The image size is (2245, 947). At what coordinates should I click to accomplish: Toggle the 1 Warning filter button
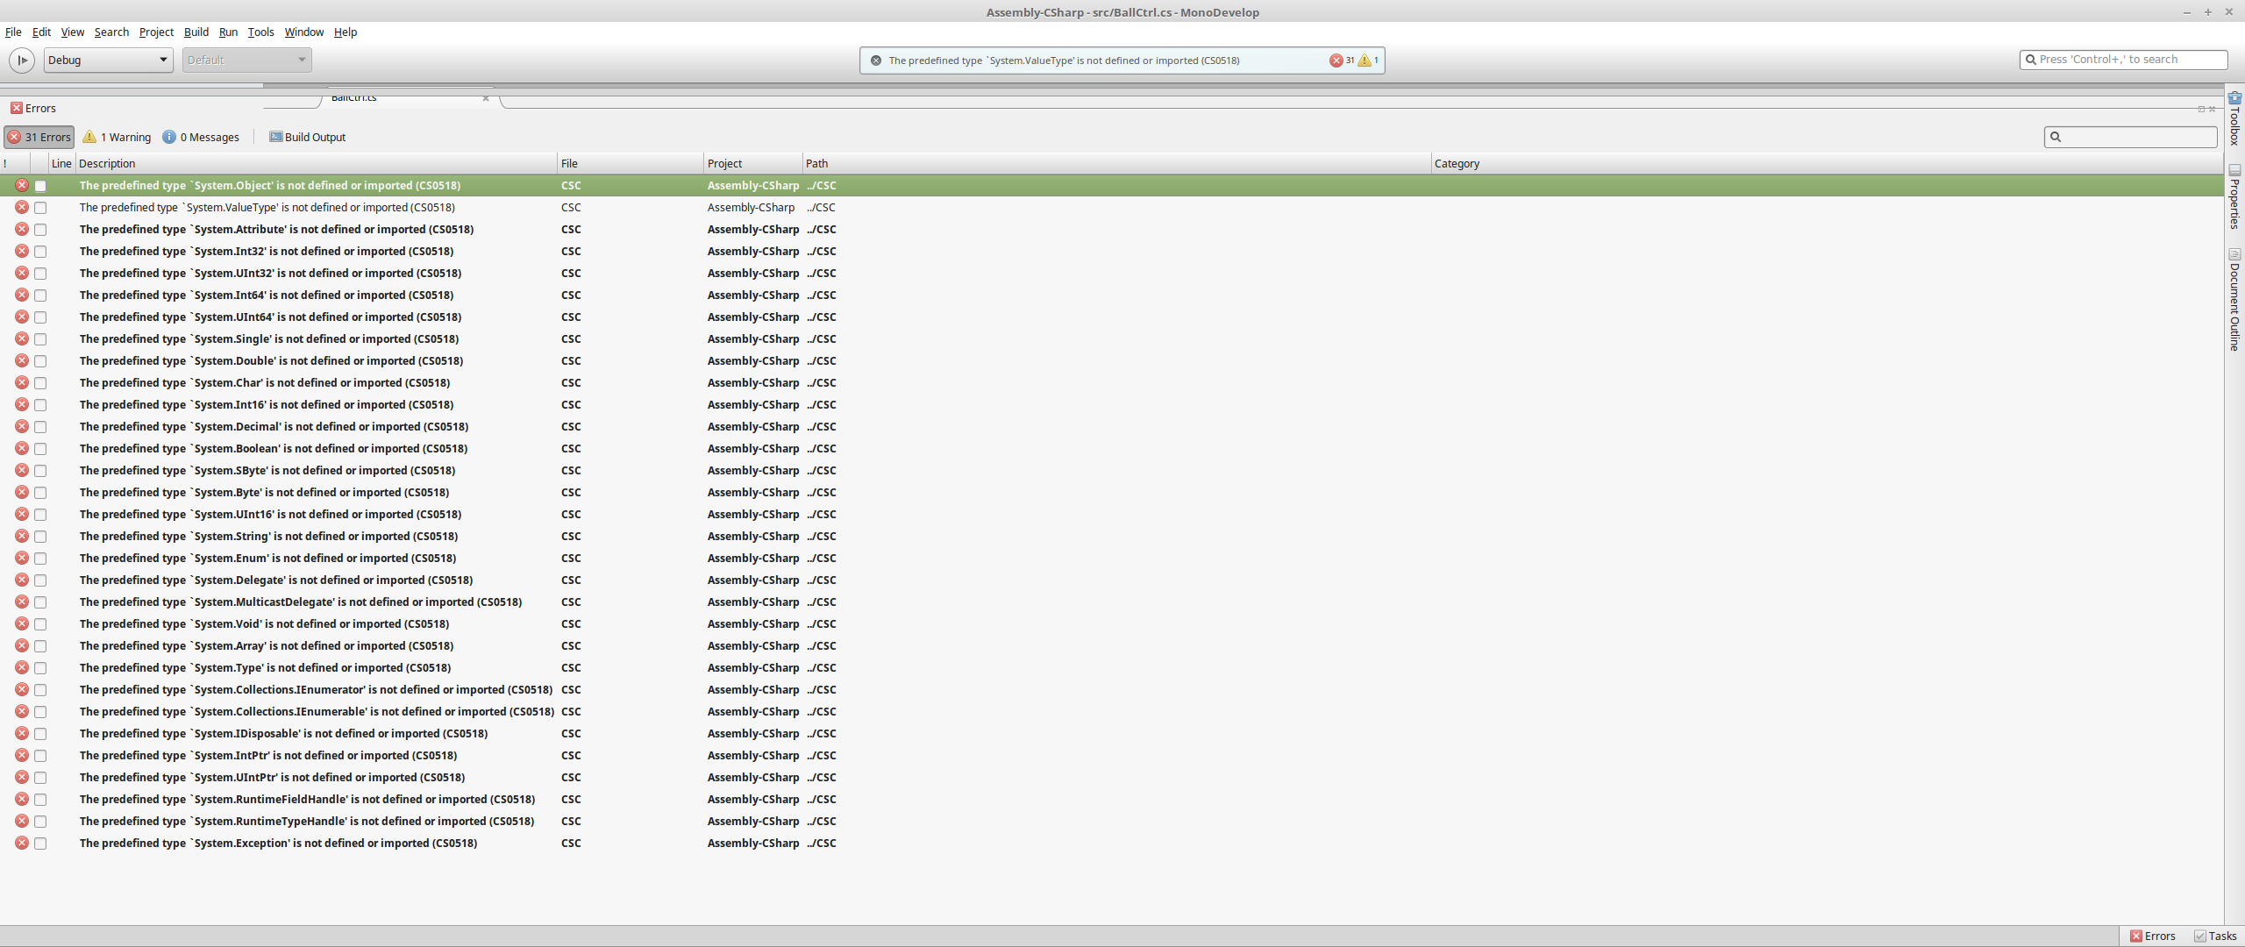coord(118,137)
